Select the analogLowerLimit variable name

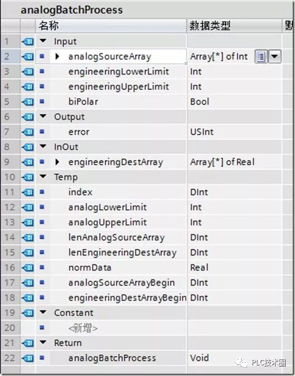pos(108,208)
